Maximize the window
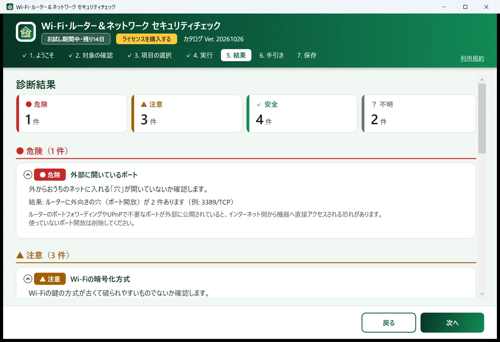The width and height of the screenshot is (500, 342). (x=465, y=7)
